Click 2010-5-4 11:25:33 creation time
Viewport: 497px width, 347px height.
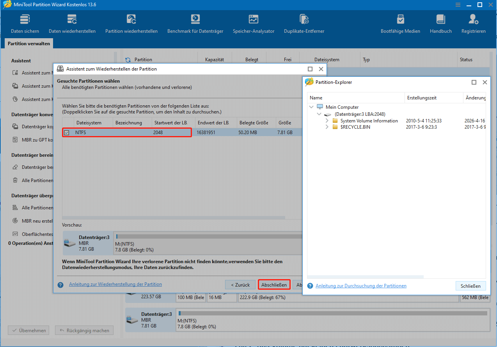pyautogui.click(x=424, y=121)
